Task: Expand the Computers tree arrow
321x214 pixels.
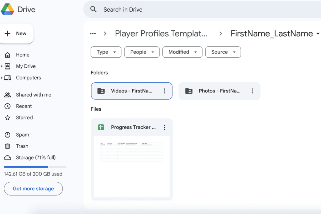Action: click(x=2, y=78)
